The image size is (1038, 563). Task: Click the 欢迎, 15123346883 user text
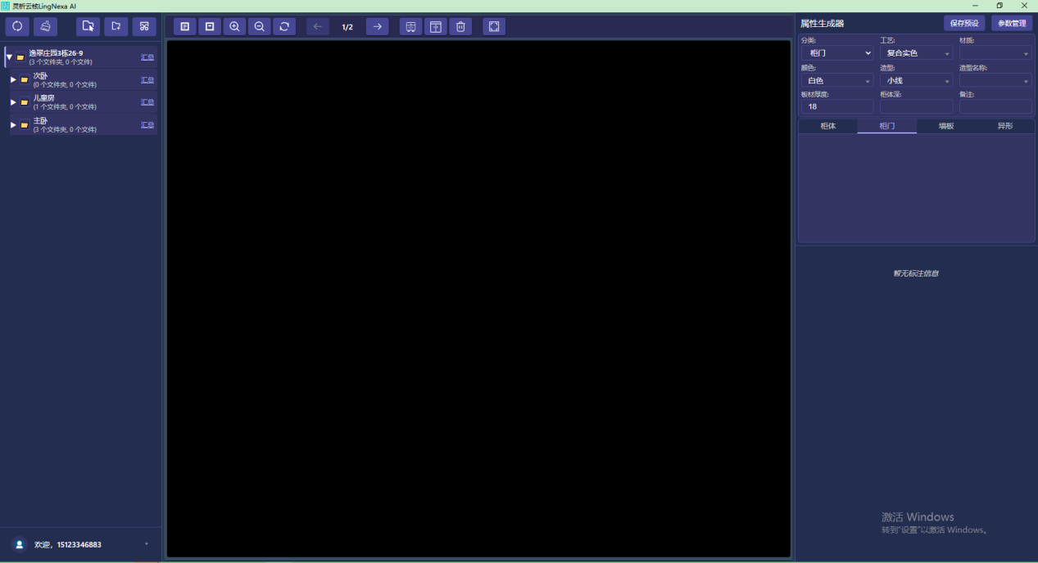[x=68, y=545]
